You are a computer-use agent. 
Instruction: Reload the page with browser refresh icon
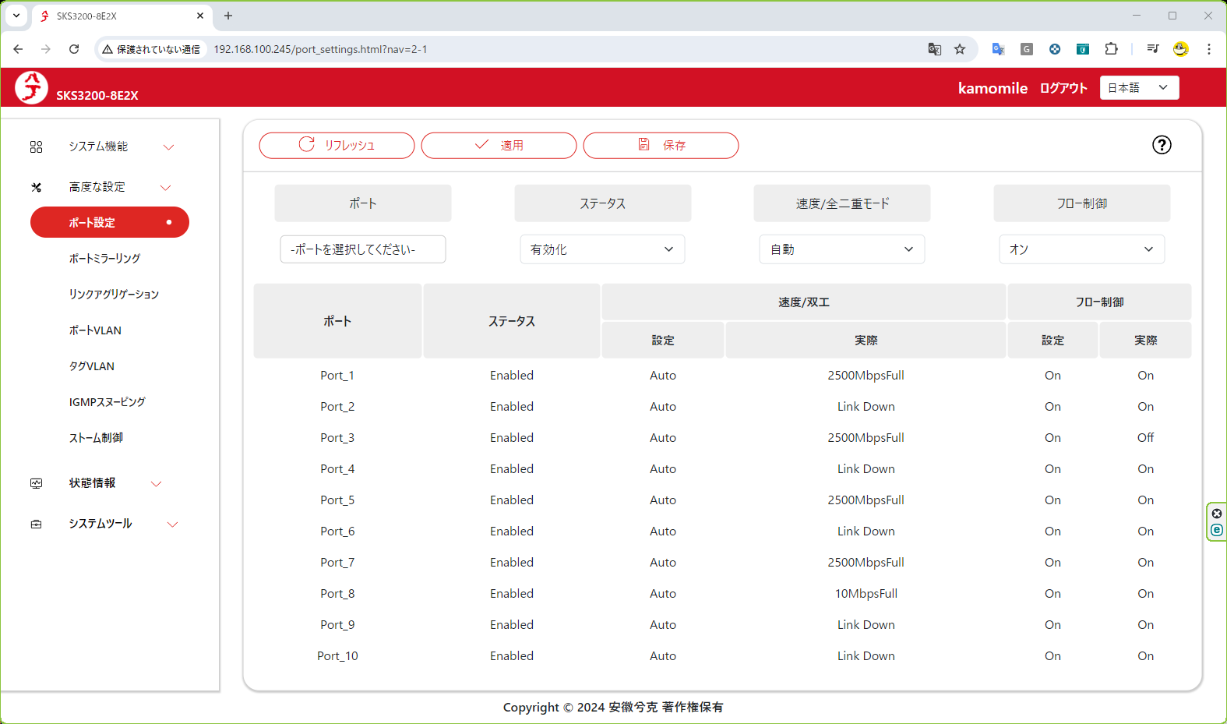coord(74,49)
